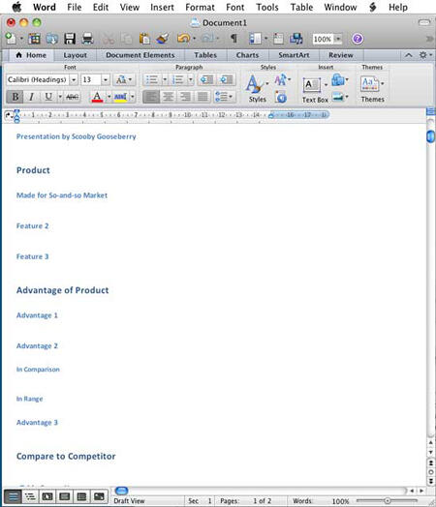This screenshot has width=436, height=507.
Task: Open the ribbon settings gear menu
Action: click(425, 55)
